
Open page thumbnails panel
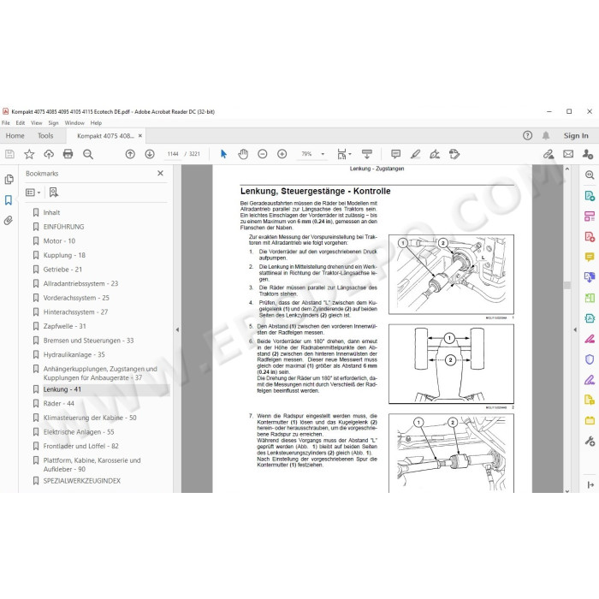[x=9, y=180]
